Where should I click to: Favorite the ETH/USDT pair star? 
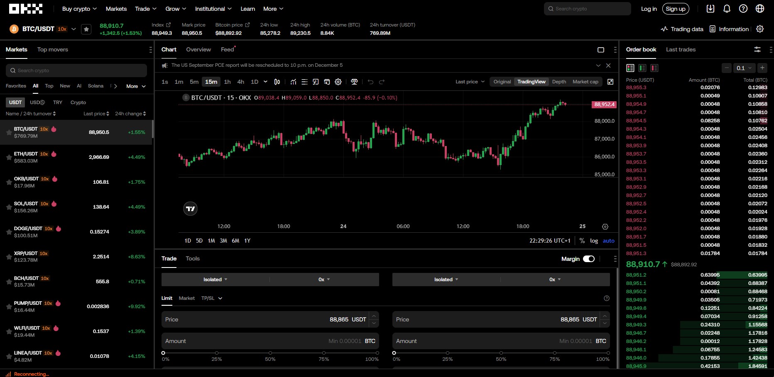[x=8, y=157]
